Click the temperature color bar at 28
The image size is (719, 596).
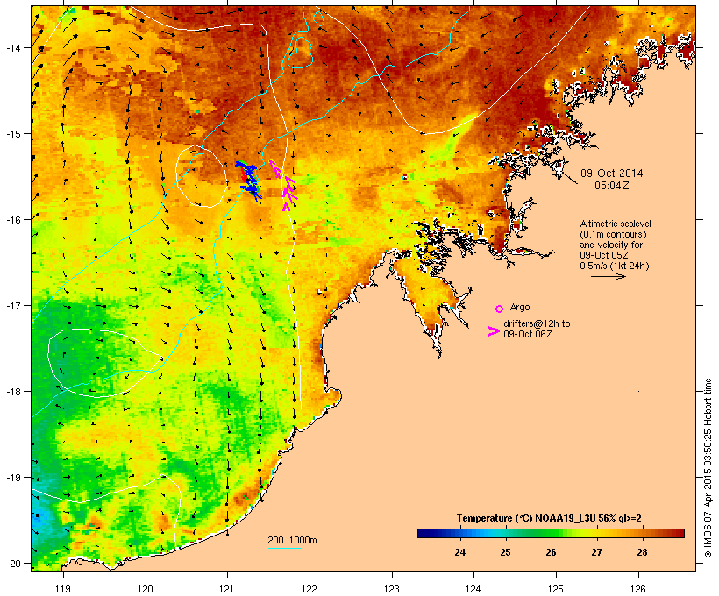[642, 533]
